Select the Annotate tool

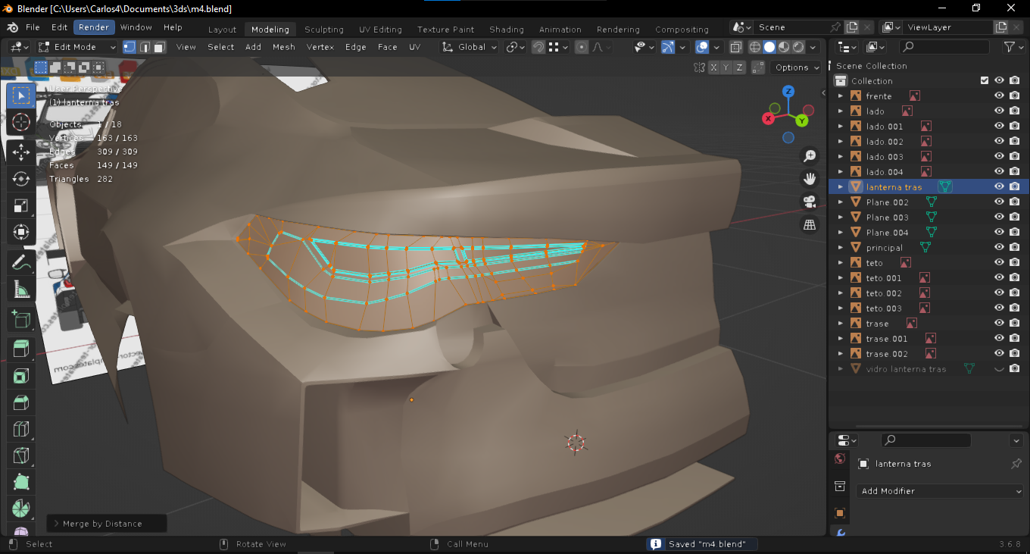click(21, 262)
